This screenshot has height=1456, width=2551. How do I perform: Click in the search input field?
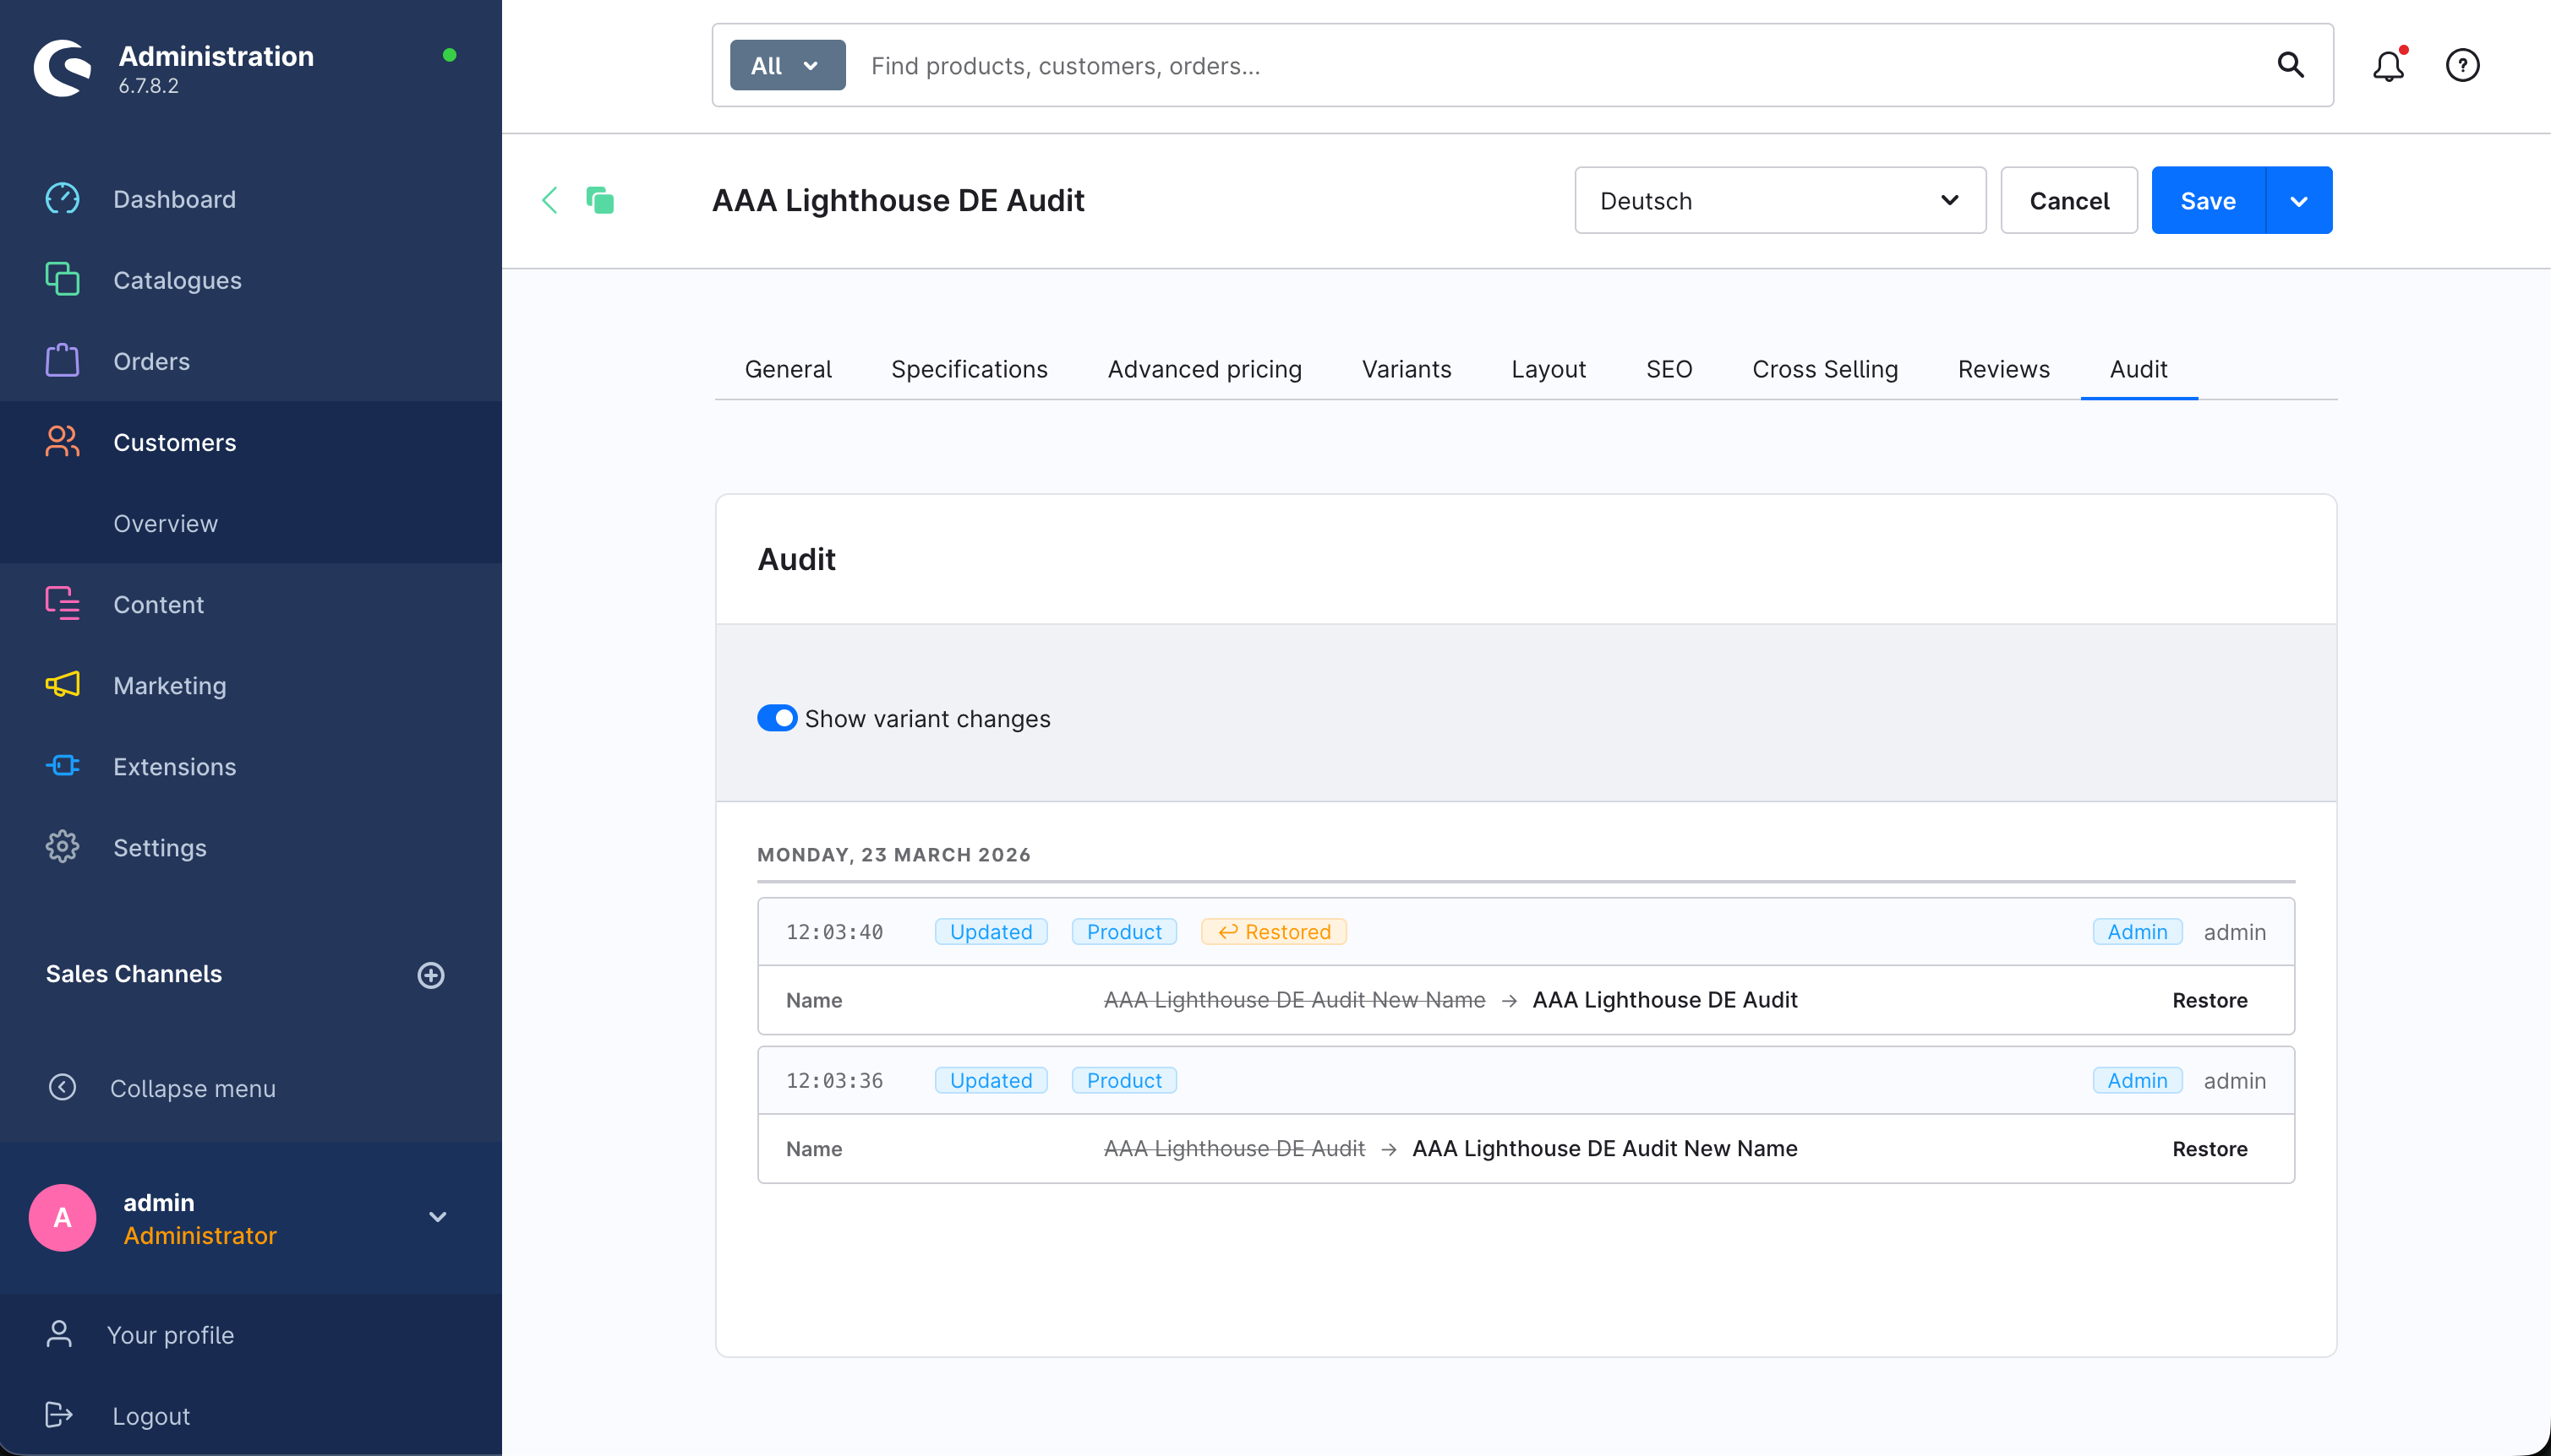1561,65
